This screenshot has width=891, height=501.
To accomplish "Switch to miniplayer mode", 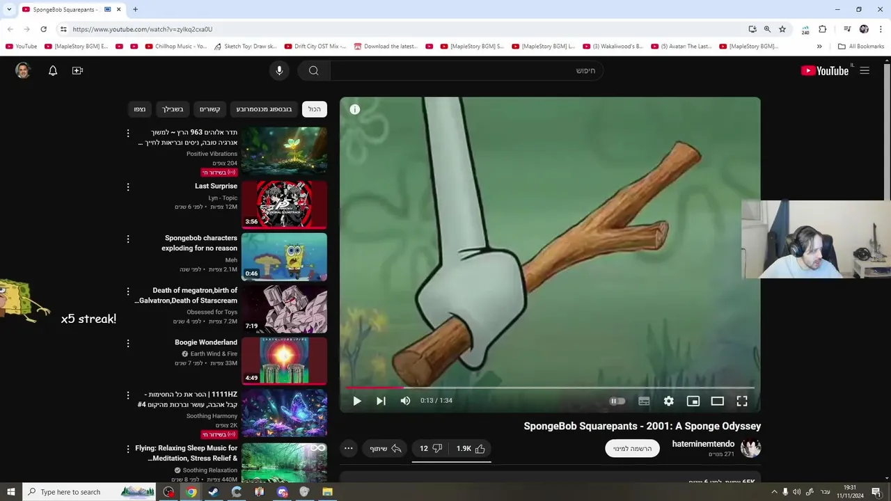I will (x=693, y=401).
